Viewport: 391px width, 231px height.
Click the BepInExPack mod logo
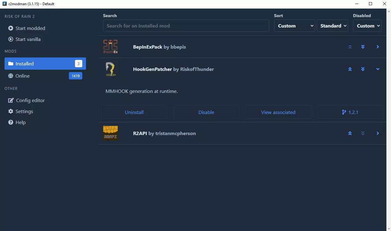point(110,47)
